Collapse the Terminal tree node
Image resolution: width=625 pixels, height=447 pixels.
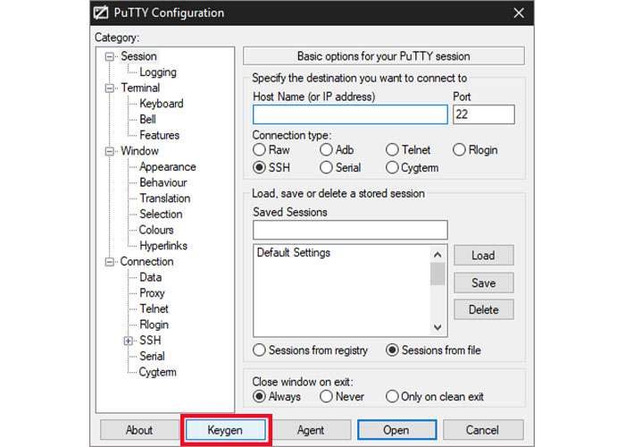coord(109,89)
